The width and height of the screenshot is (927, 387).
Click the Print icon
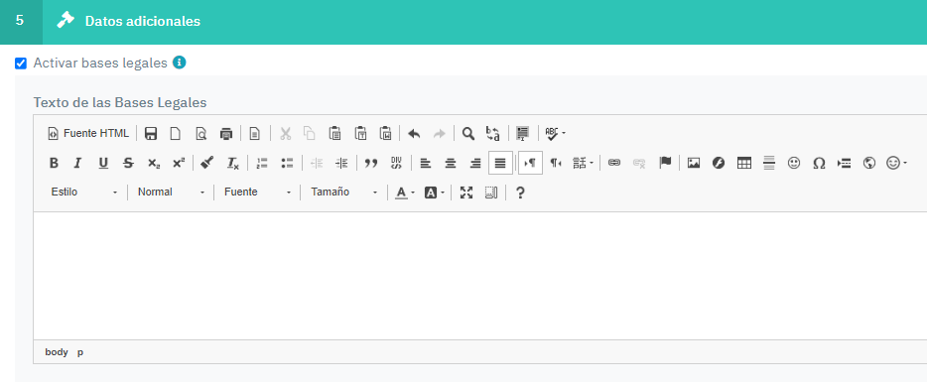pos(226,134)
